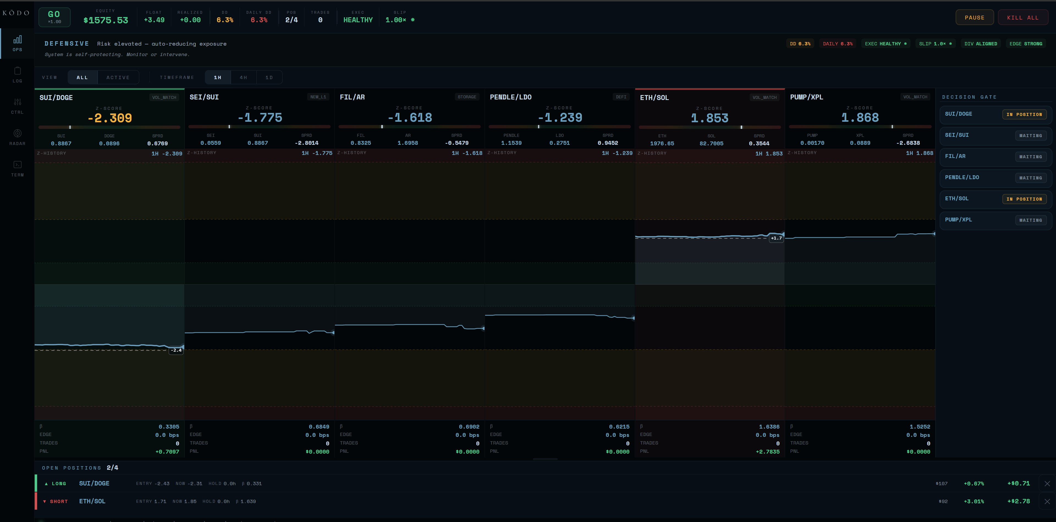Click the GO ×1.00 status badge
The image size is (1056, 522).
[54, 17]
